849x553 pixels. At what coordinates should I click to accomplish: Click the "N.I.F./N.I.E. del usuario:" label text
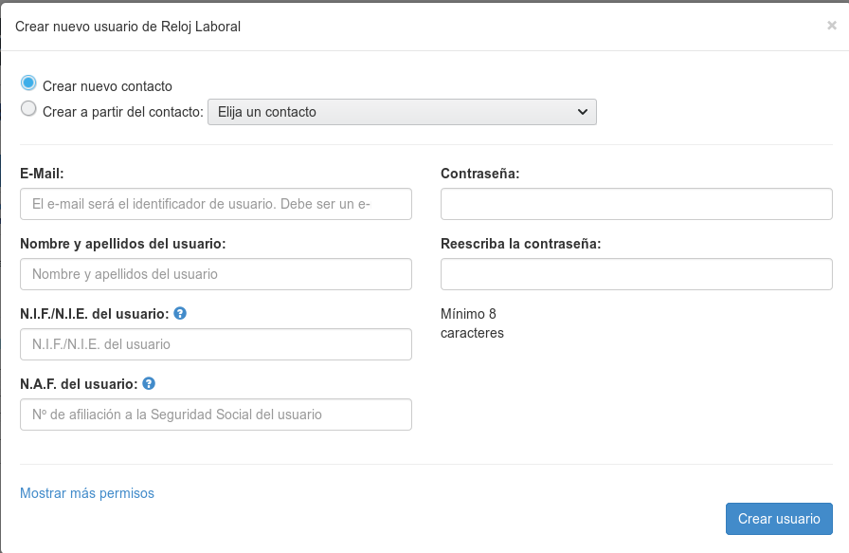point(95,314)
